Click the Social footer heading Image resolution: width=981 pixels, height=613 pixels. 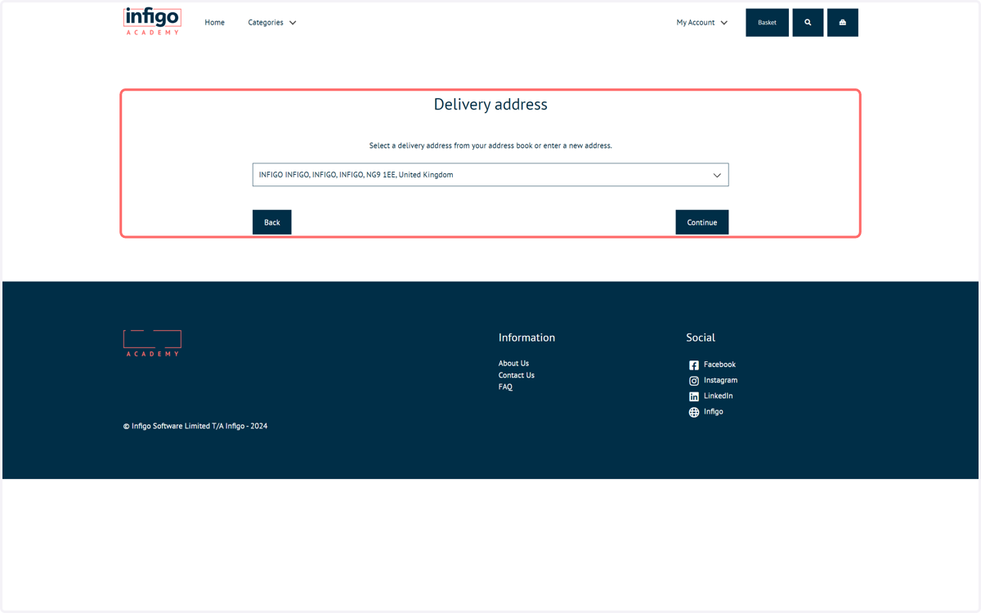point(701,338)
